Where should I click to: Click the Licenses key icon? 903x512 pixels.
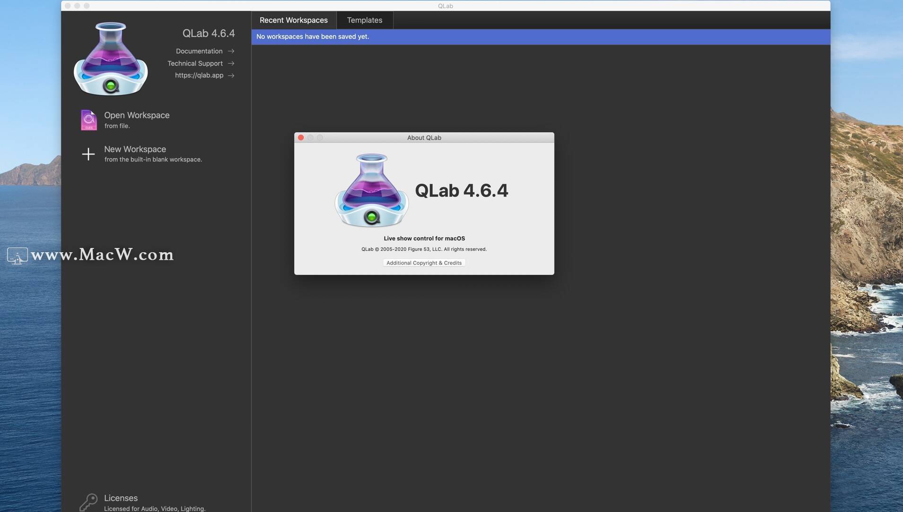(x=88, y=503)
